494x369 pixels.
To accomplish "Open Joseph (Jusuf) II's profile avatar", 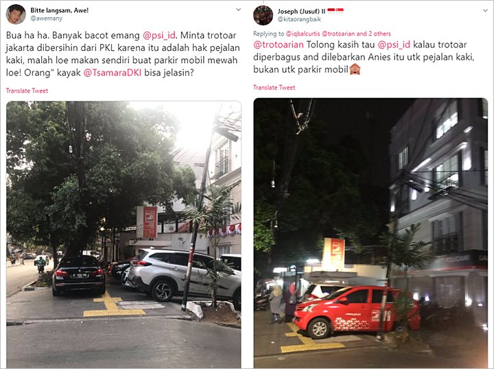I will (263, 15).
